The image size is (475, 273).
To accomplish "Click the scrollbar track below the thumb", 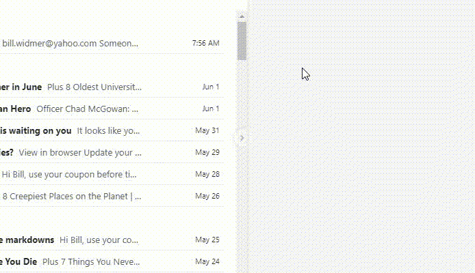I will click(242, 205).
